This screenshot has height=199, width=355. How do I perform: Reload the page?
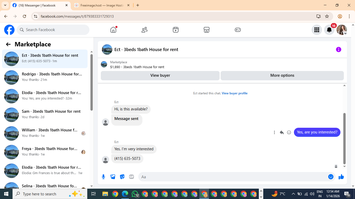24,16
